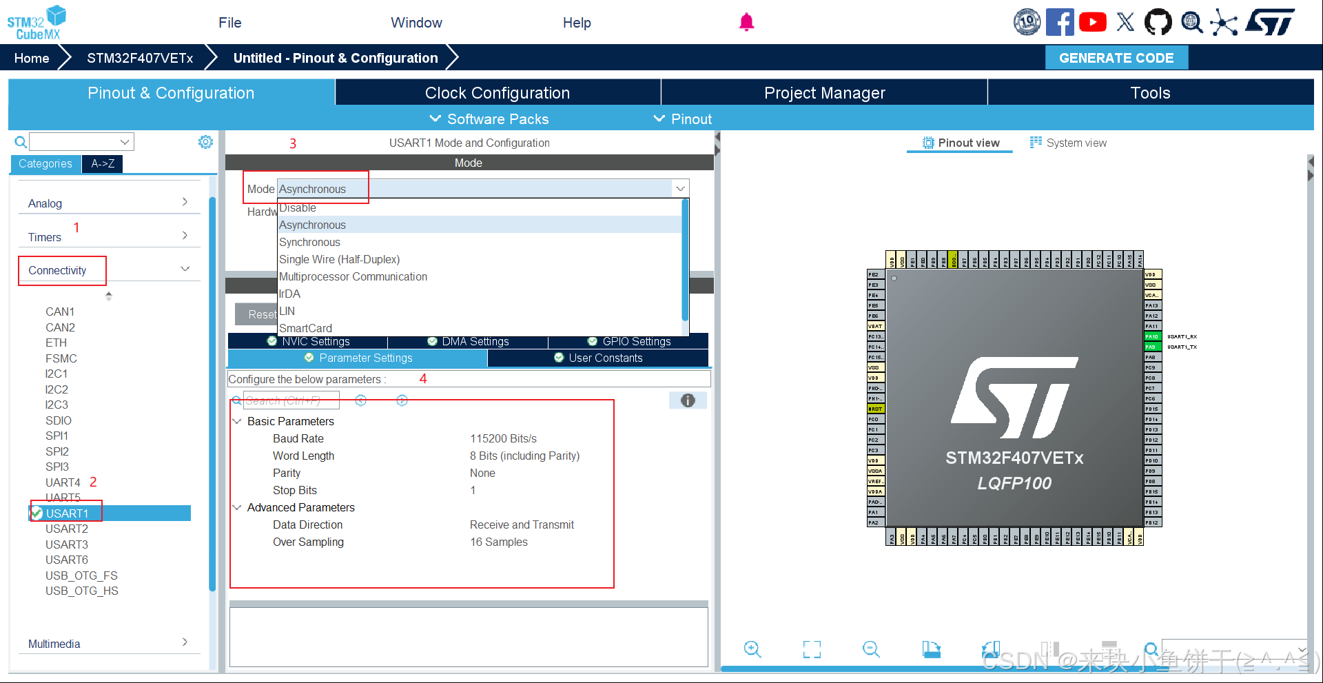Open the GitHub icon in the top bar
The image size is (1323, 683).
[1158, 21]
